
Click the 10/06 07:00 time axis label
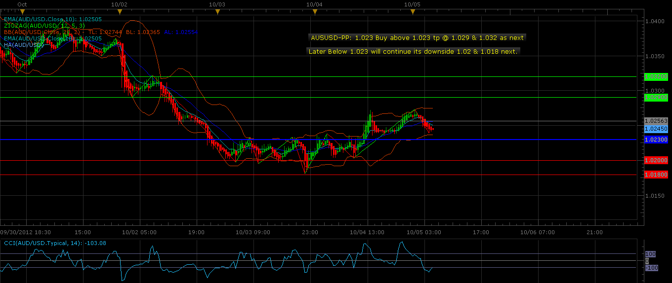click(537, 232)
